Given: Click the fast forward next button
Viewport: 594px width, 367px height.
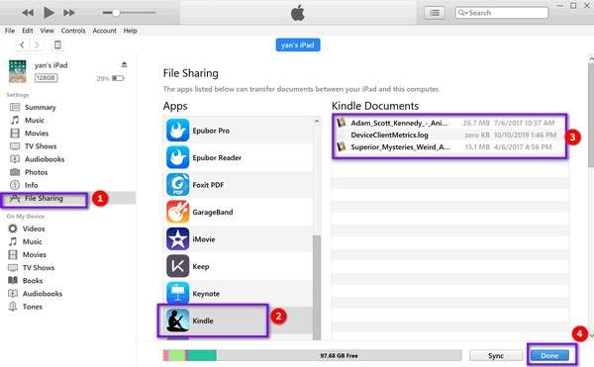Looking at the screenshot, I should pyautogui.click(x=69, y=13).
